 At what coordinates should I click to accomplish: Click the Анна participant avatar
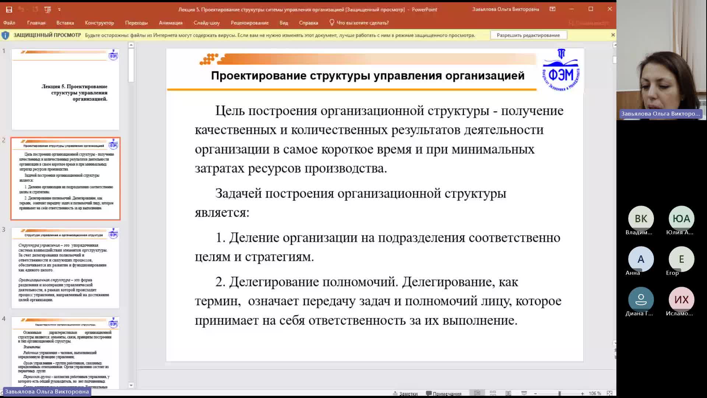click(641, 259)
